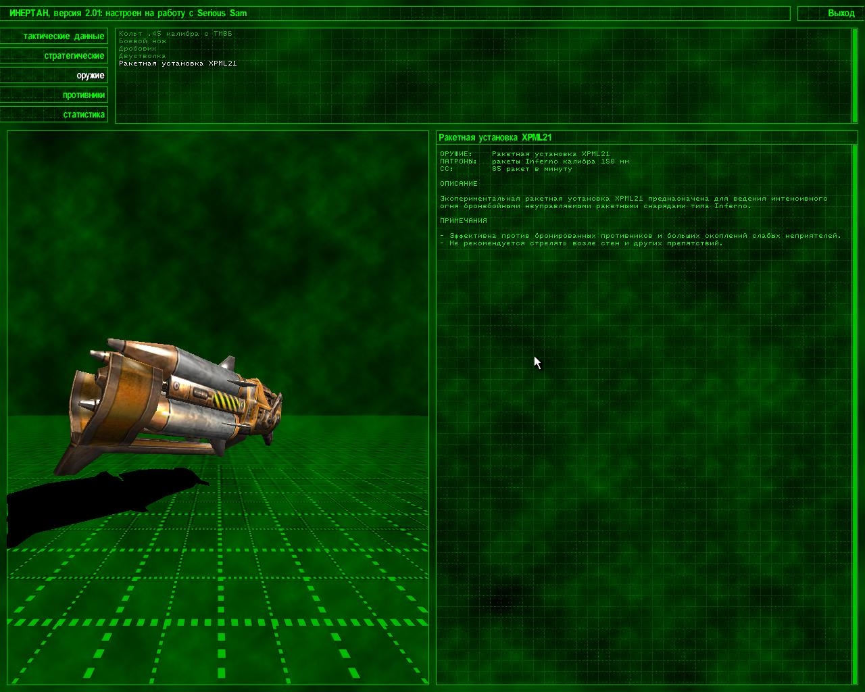Image resolution: width=865 pixels, height=692 pixels.
Task: Click the description panel vertical scrollbar
Action: 854,414
